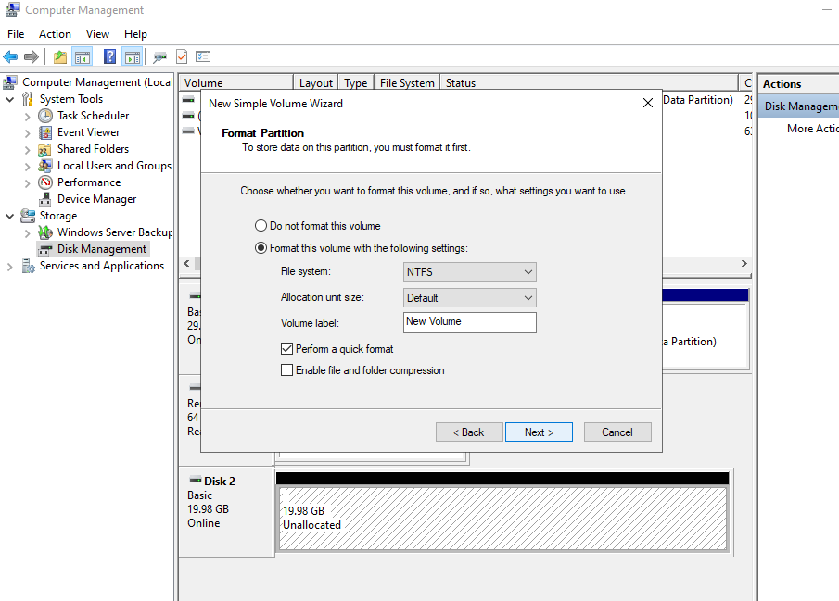Uncheck Perform a quick format

tap(286, 348)
